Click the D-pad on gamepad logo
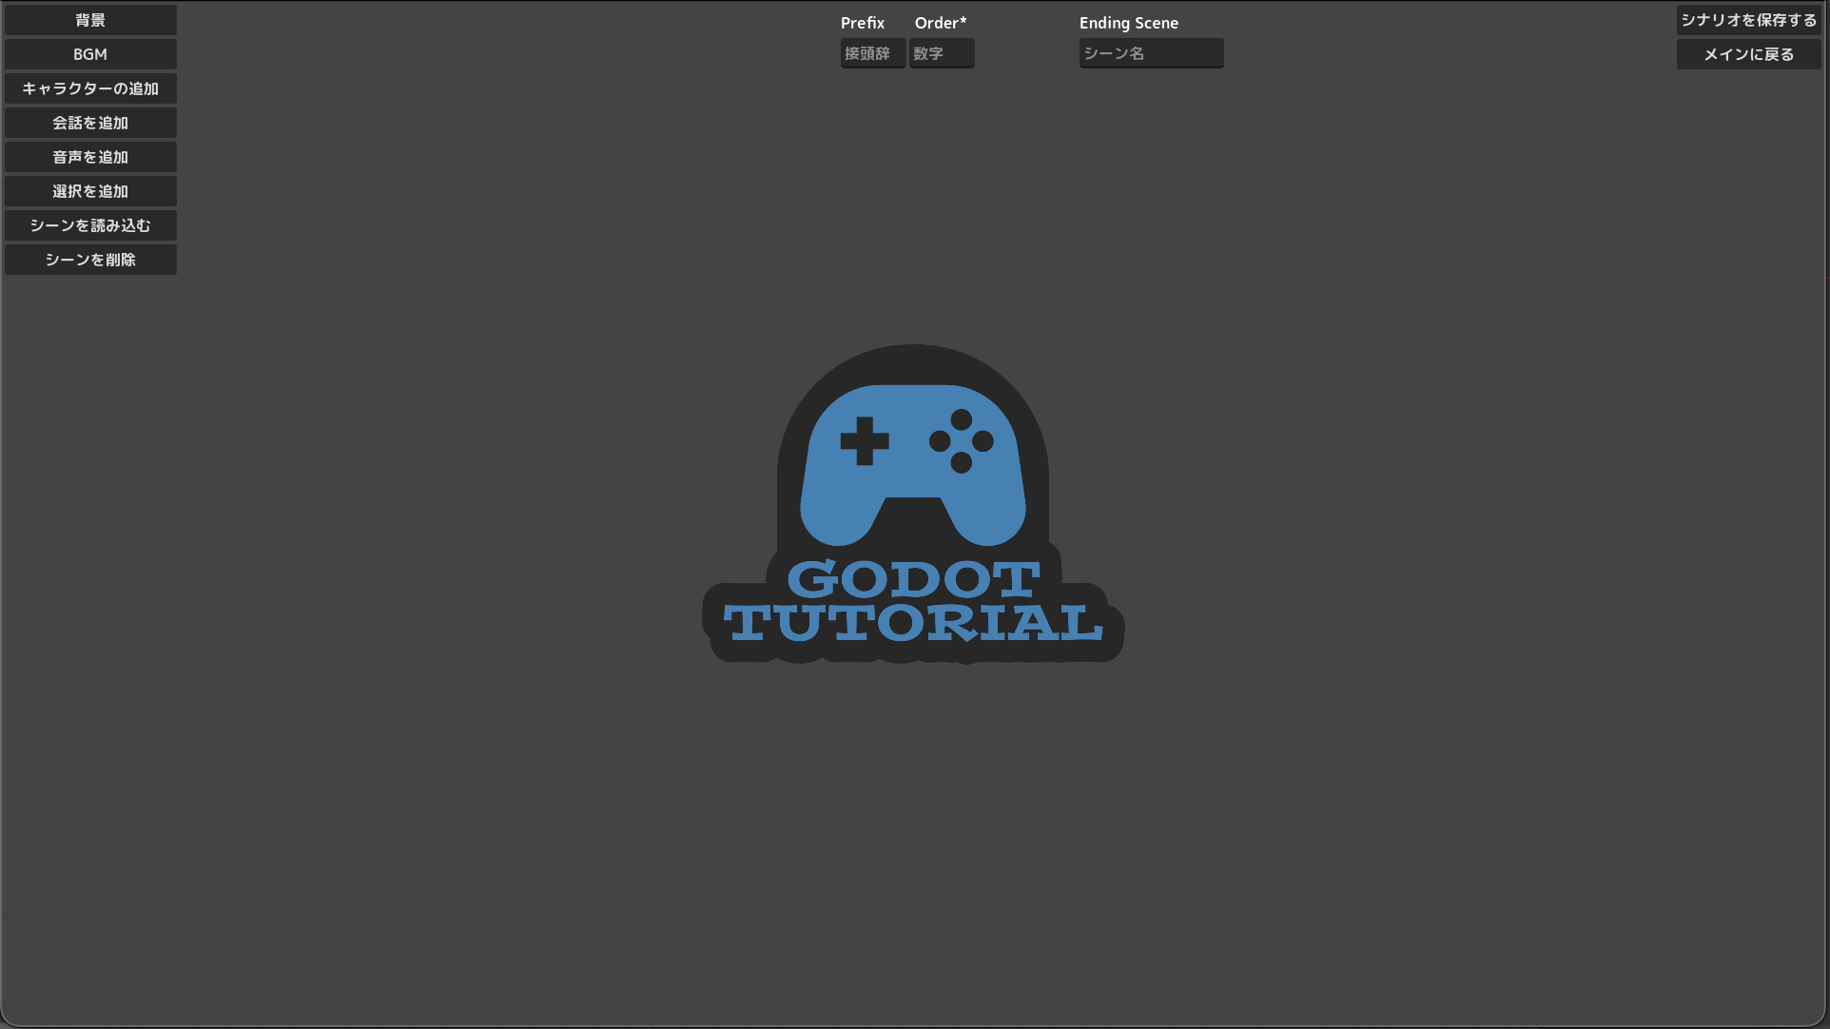 click(x=864, y=441)
